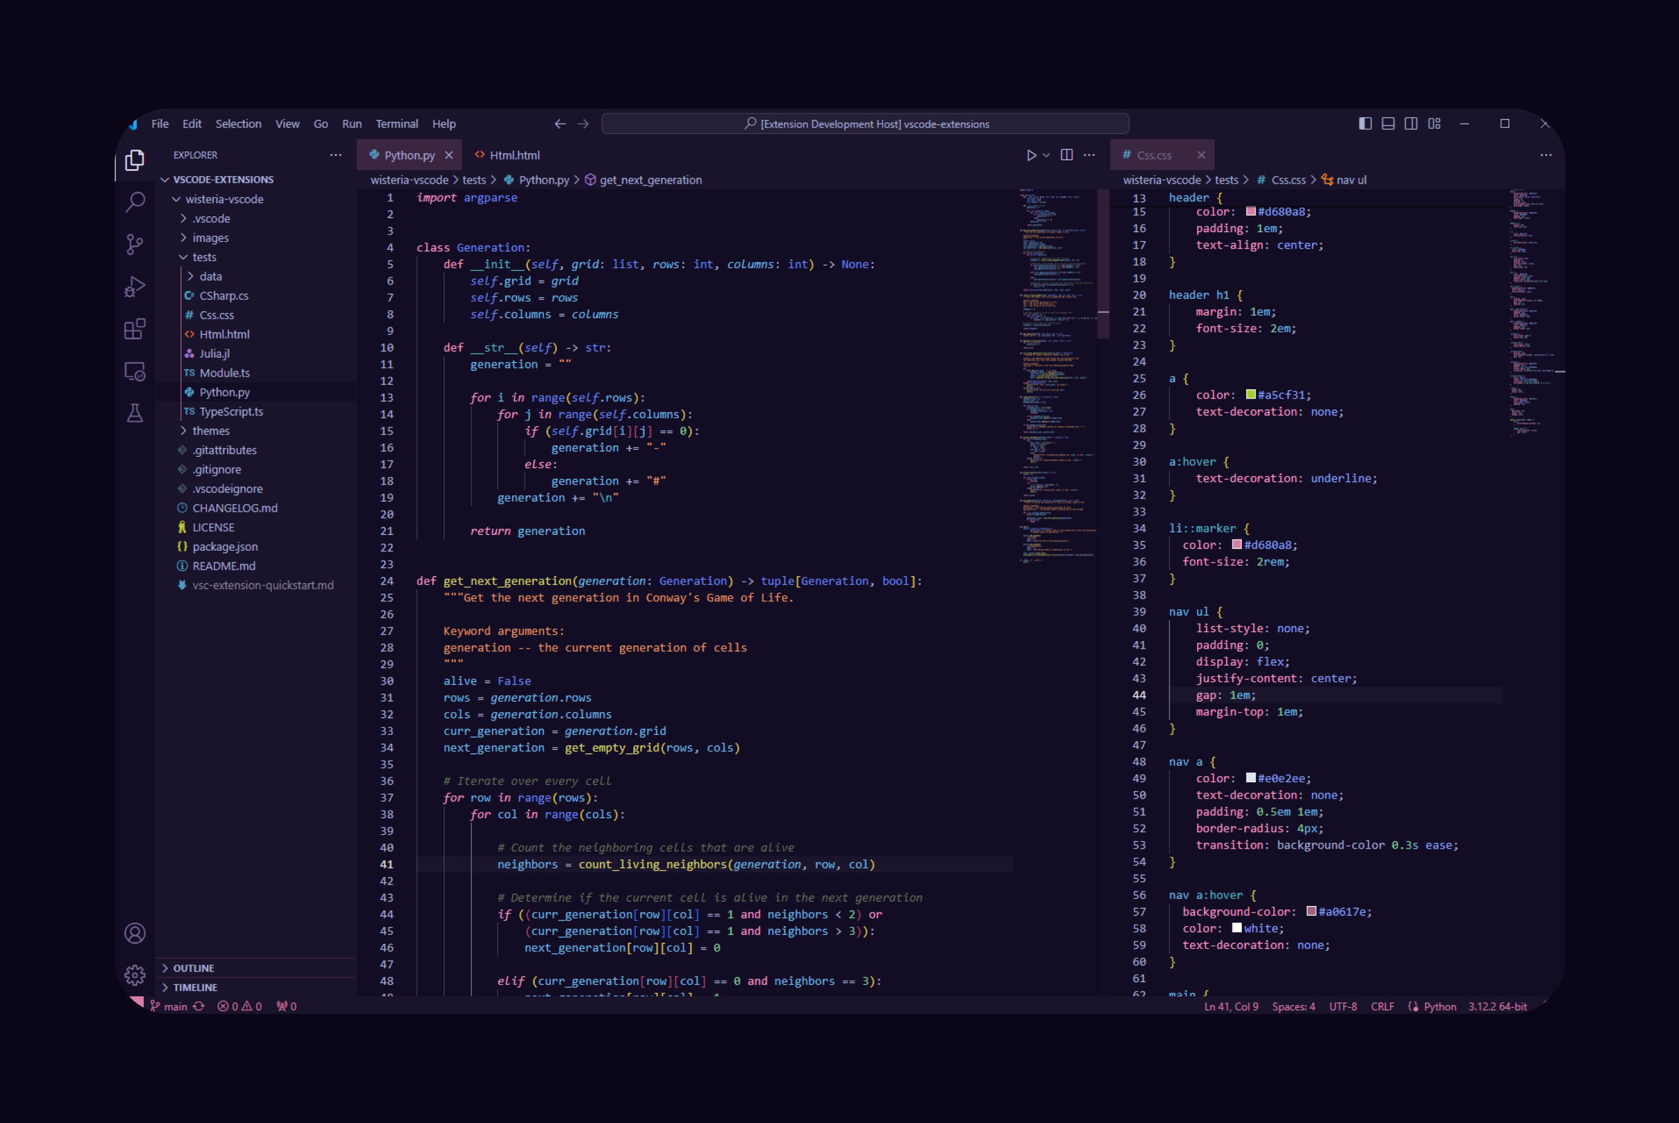
Task: Toggle the bottom panel layout button
Action: (1388, 124)
